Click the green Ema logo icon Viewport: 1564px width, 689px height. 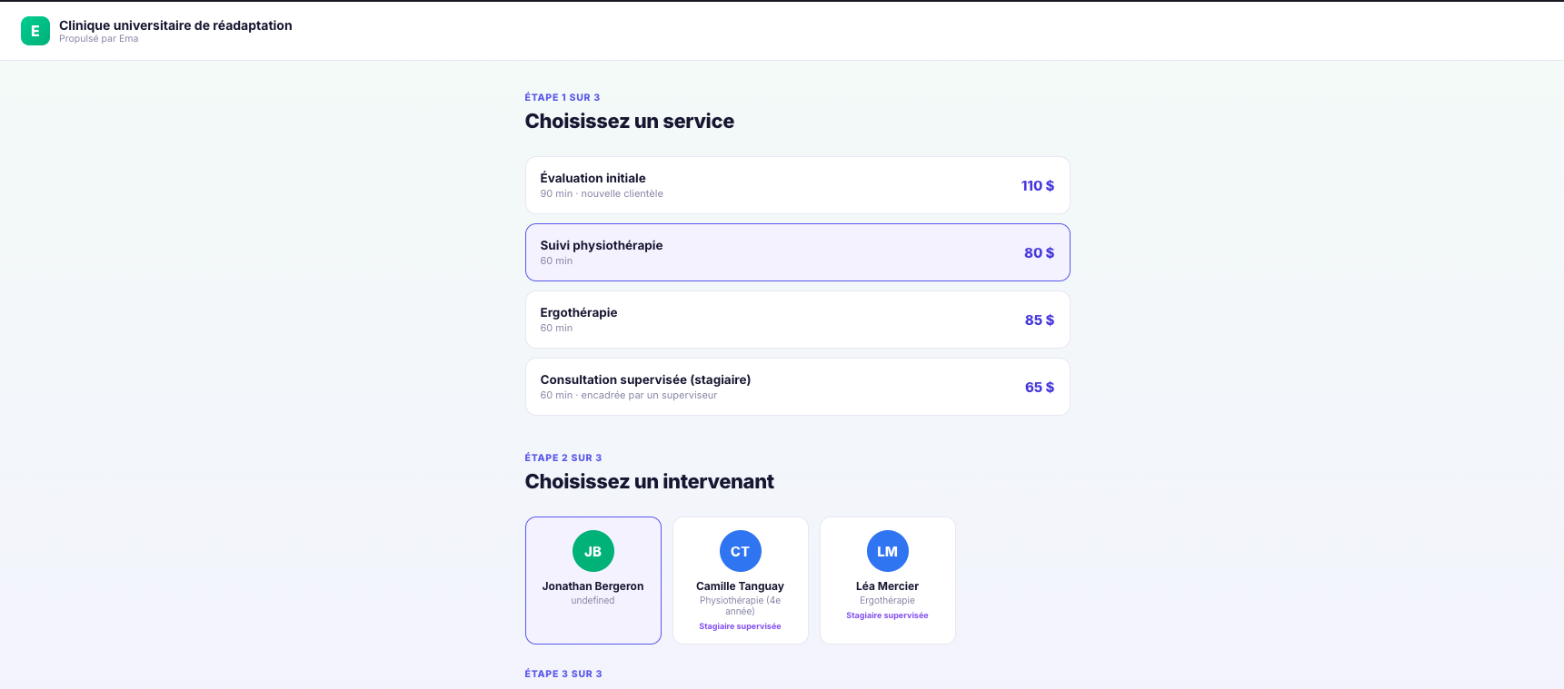[35, 31]
